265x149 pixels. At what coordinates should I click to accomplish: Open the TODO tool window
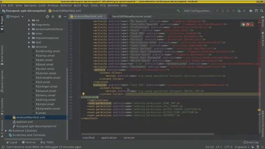(x=47, y=142)
